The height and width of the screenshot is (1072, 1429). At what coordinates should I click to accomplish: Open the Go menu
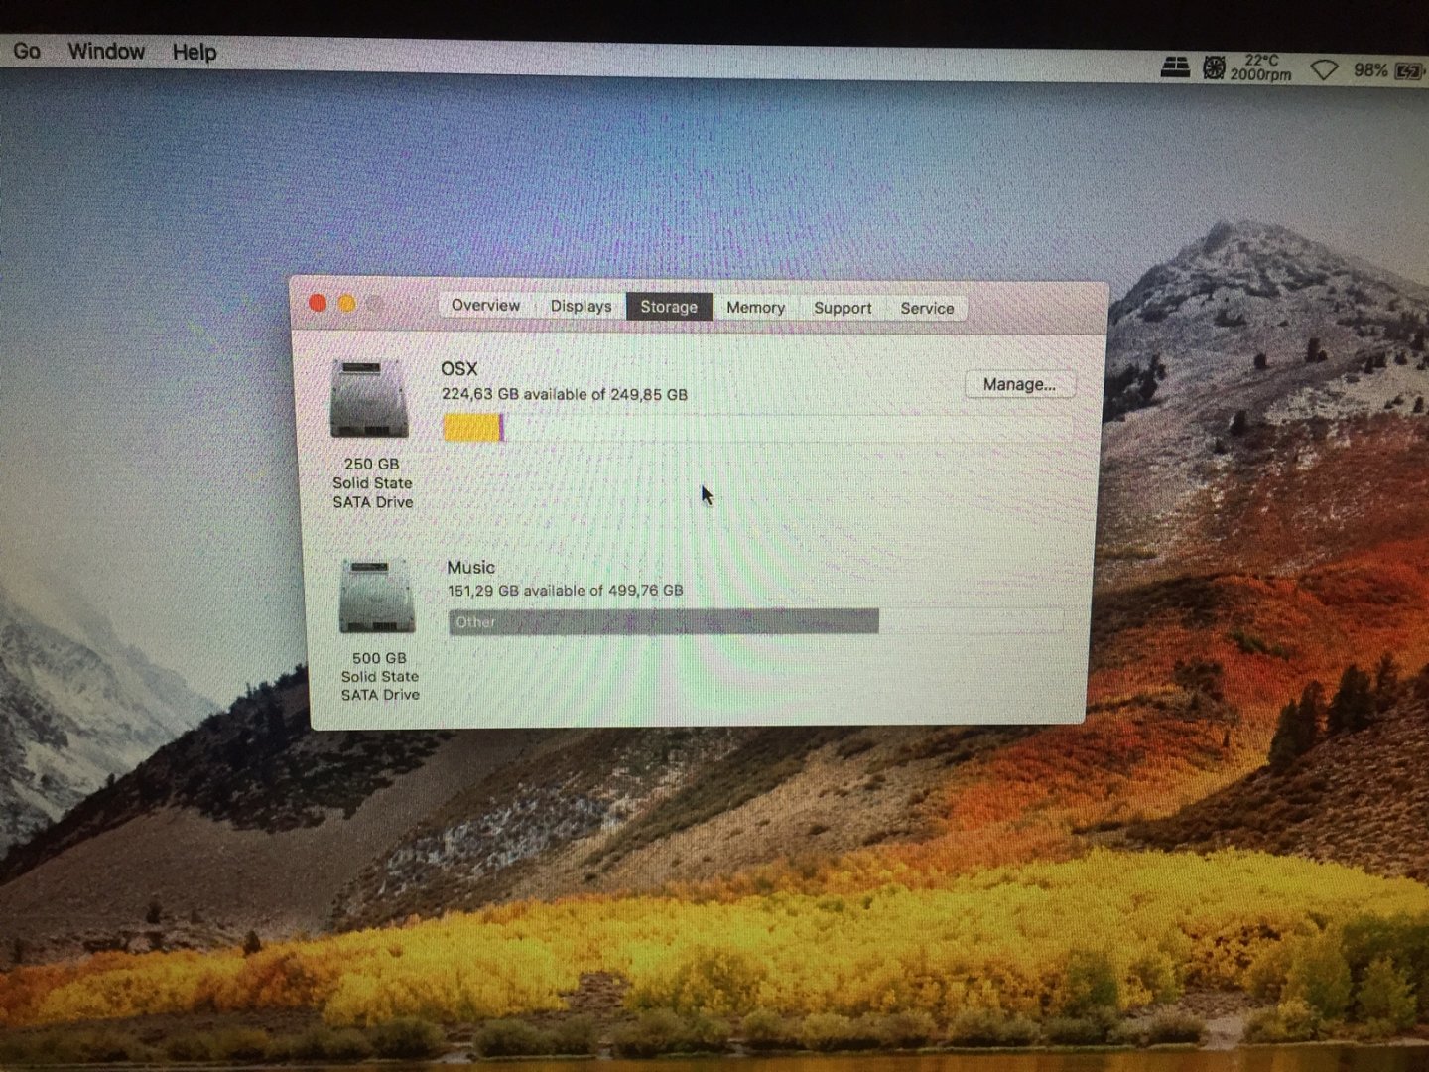pos(27,51)
